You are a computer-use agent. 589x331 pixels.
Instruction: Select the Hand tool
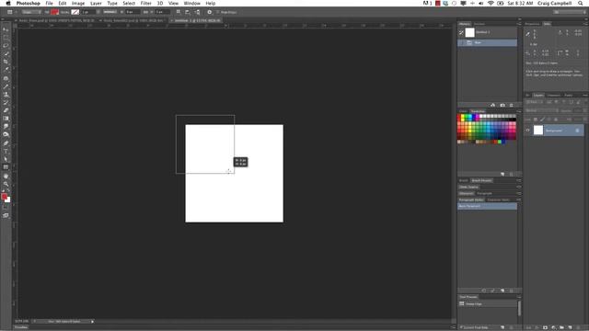6,176
